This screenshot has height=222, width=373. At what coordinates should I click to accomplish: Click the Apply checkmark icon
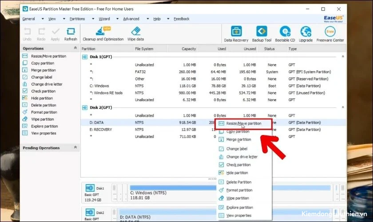(56, 32)
